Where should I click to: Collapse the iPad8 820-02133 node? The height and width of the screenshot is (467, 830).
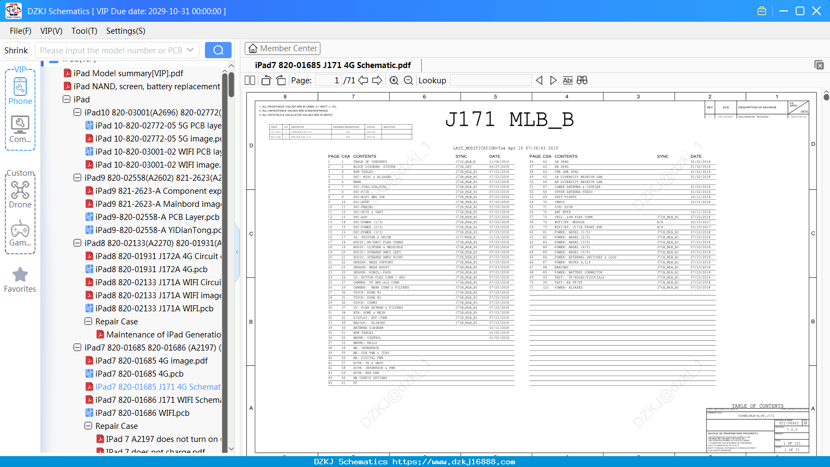[x=77, y=243]
